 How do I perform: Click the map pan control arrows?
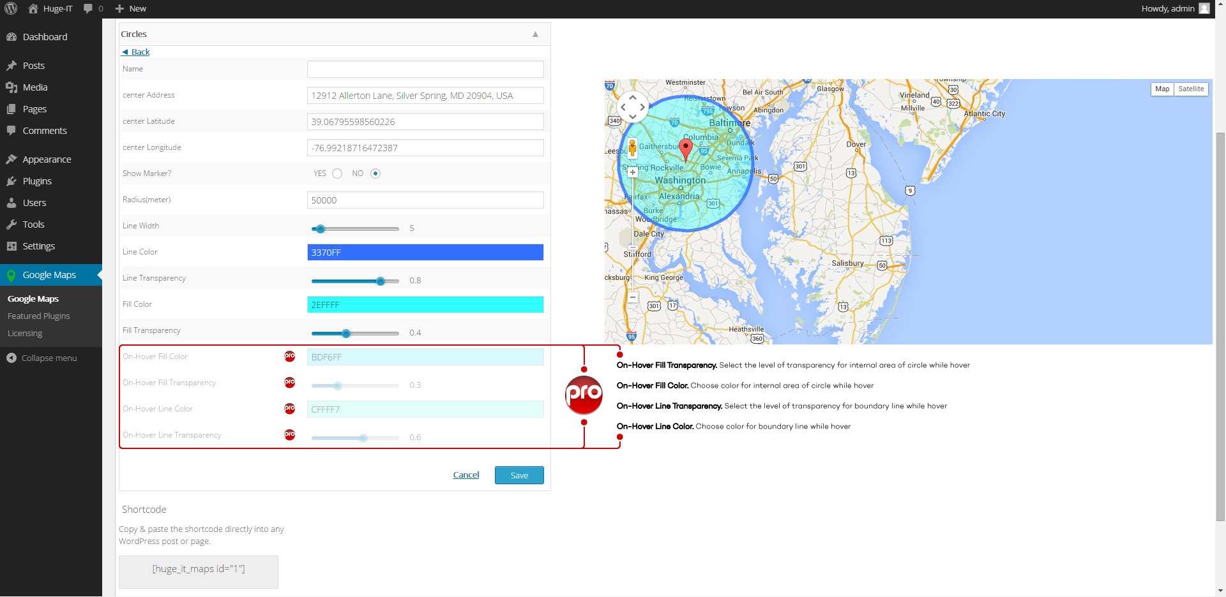coord(633,107)
